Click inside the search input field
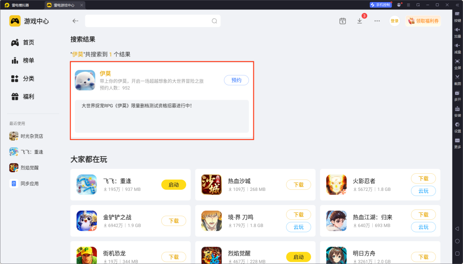 click(146, 21)
